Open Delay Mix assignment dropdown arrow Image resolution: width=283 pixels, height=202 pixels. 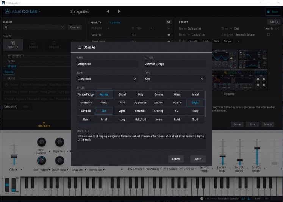85,170
